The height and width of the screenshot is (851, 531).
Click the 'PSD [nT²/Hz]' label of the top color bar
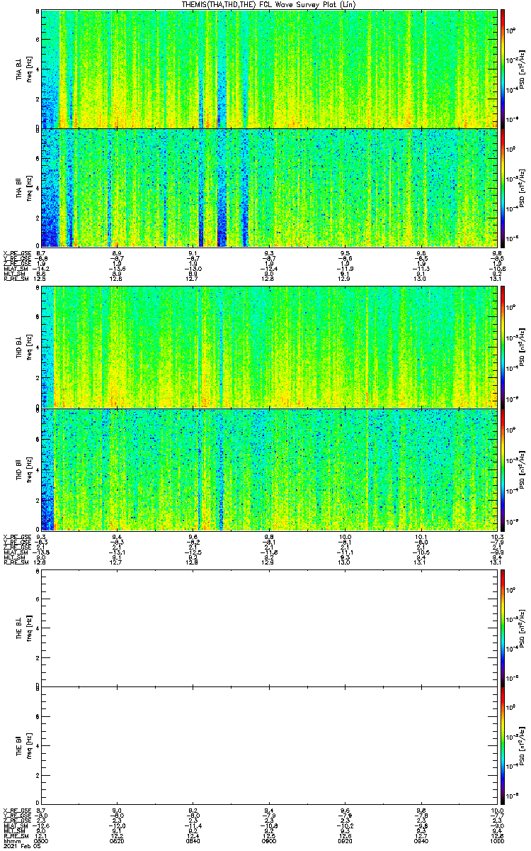522,69
